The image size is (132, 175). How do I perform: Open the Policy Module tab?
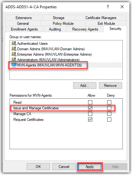point(63,24)
